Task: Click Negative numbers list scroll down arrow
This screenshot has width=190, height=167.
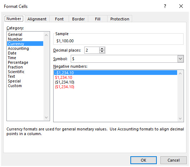Action: (180, 119)
